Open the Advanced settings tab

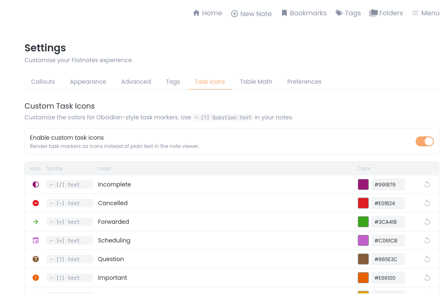tap(136, 82)
